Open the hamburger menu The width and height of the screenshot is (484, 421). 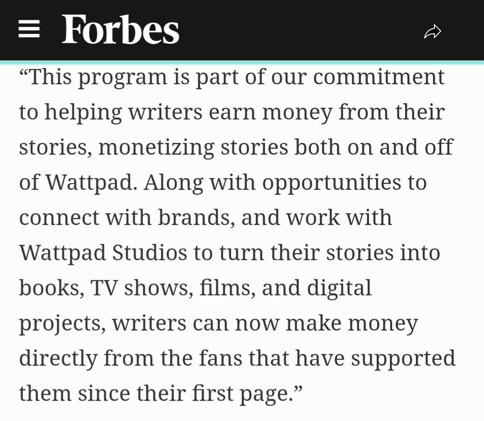point(29,29)
